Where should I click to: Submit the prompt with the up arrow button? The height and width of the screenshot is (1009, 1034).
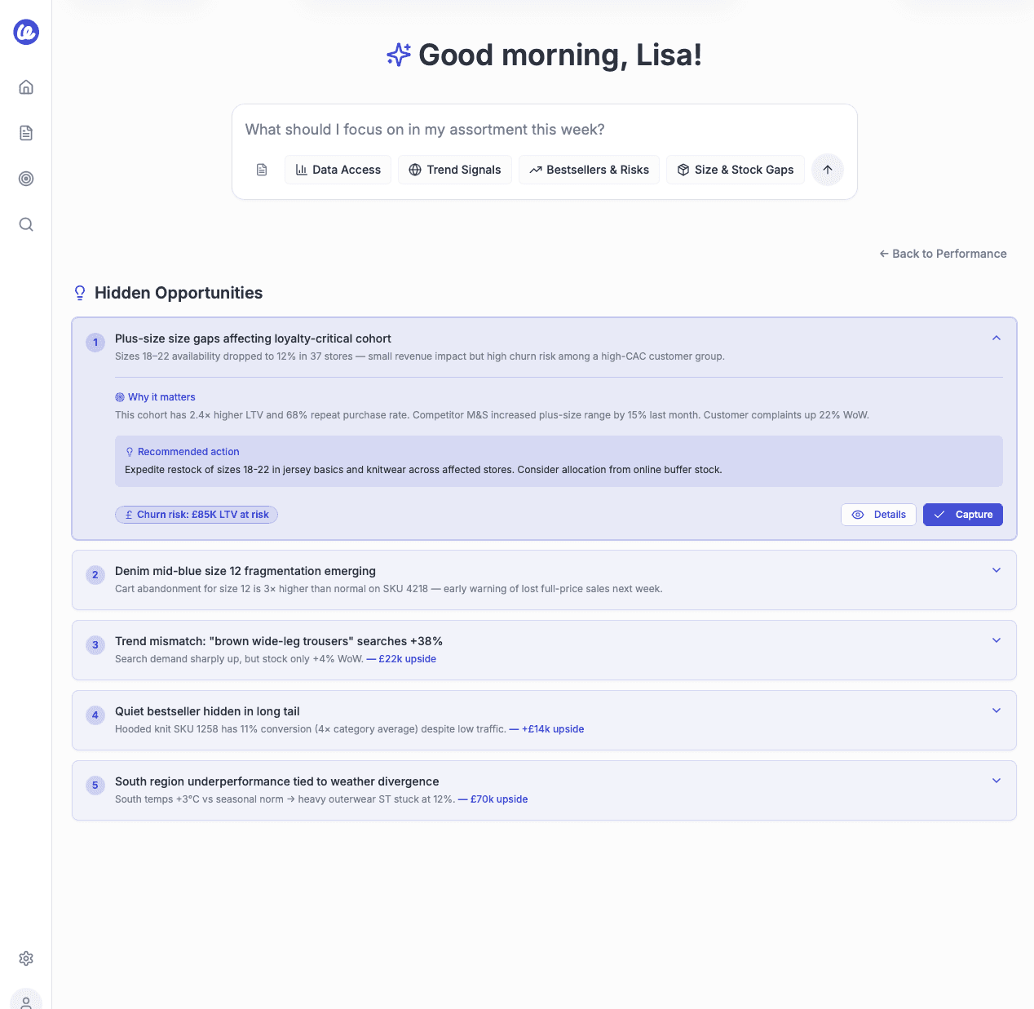(x=828, y=170)
